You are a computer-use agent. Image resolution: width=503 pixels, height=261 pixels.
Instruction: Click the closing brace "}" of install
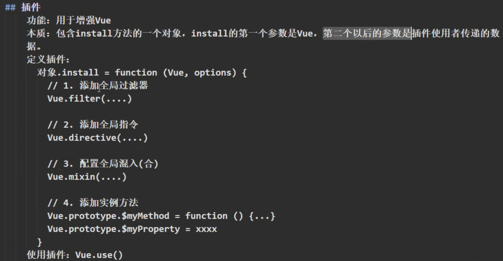pos(40,242)
